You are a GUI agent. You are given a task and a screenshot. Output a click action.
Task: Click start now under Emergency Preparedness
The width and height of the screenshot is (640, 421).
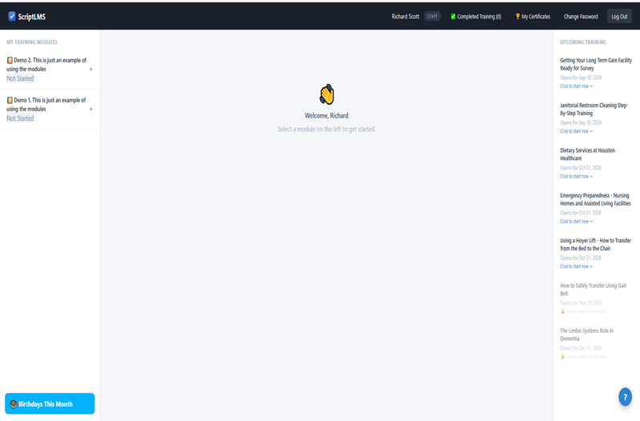[x=576, y=222]
